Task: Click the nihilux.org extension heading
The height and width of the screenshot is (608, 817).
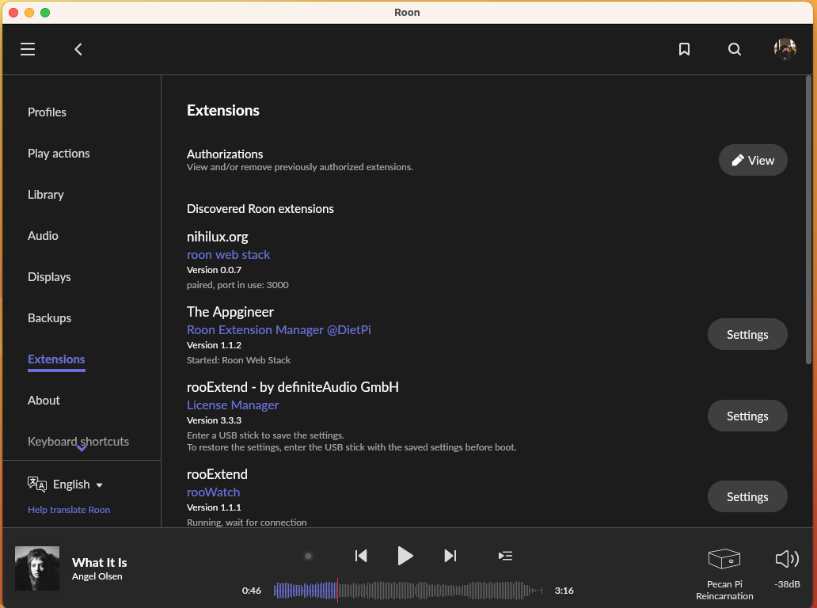Action: (x=217, y=237)
